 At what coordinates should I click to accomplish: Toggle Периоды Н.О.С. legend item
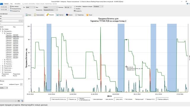pyautogui.click(x=150, y=99)
